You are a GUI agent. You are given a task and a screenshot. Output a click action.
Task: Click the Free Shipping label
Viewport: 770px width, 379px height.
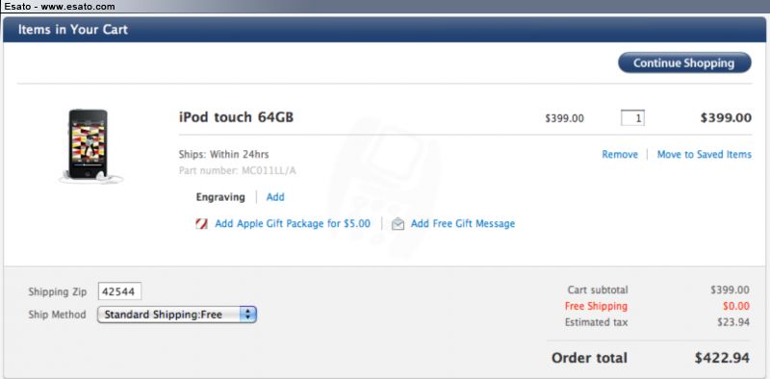(596, 306)
